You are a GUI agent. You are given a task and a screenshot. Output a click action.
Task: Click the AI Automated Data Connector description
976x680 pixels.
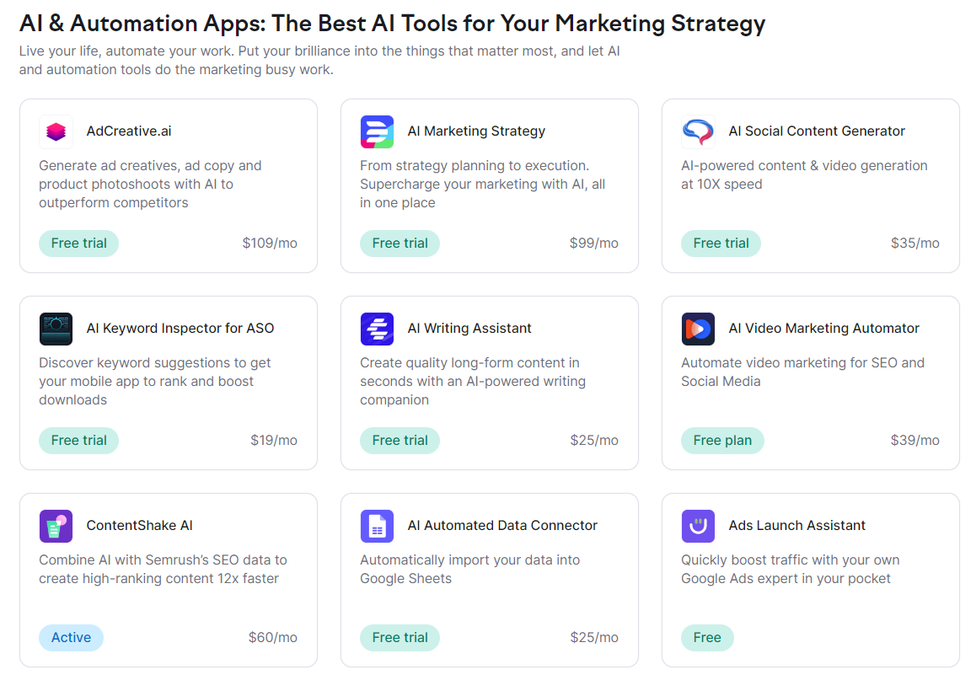[469, 569]
